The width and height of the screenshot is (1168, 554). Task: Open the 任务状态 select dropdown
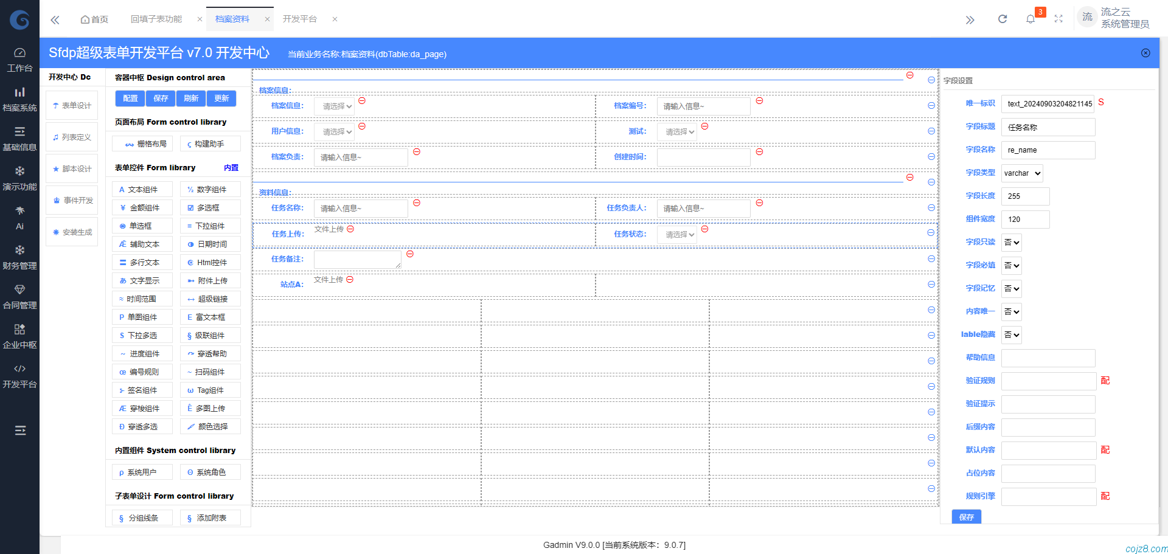(x=677, y=235)
